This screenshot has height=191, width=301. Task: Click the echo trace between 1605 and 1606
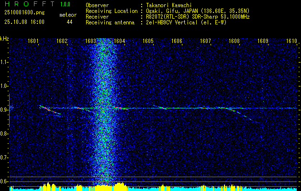tap(160, 107)
